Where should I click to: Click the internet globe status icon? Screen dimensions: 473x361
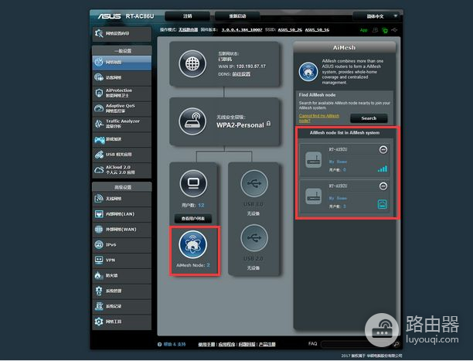[192, 65]
